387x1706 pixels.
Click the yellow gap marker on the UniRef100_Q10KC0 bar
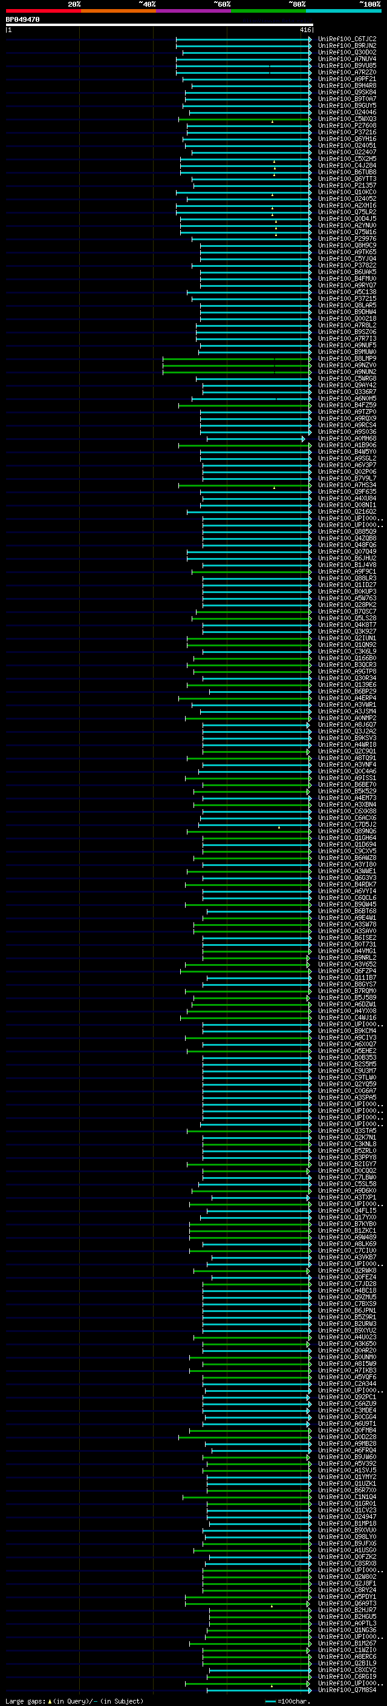[x=272, y=195]
